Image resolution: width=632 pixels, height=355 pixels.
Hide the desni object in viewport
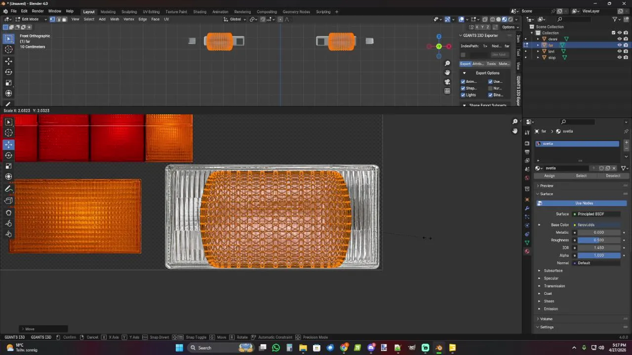619,39
